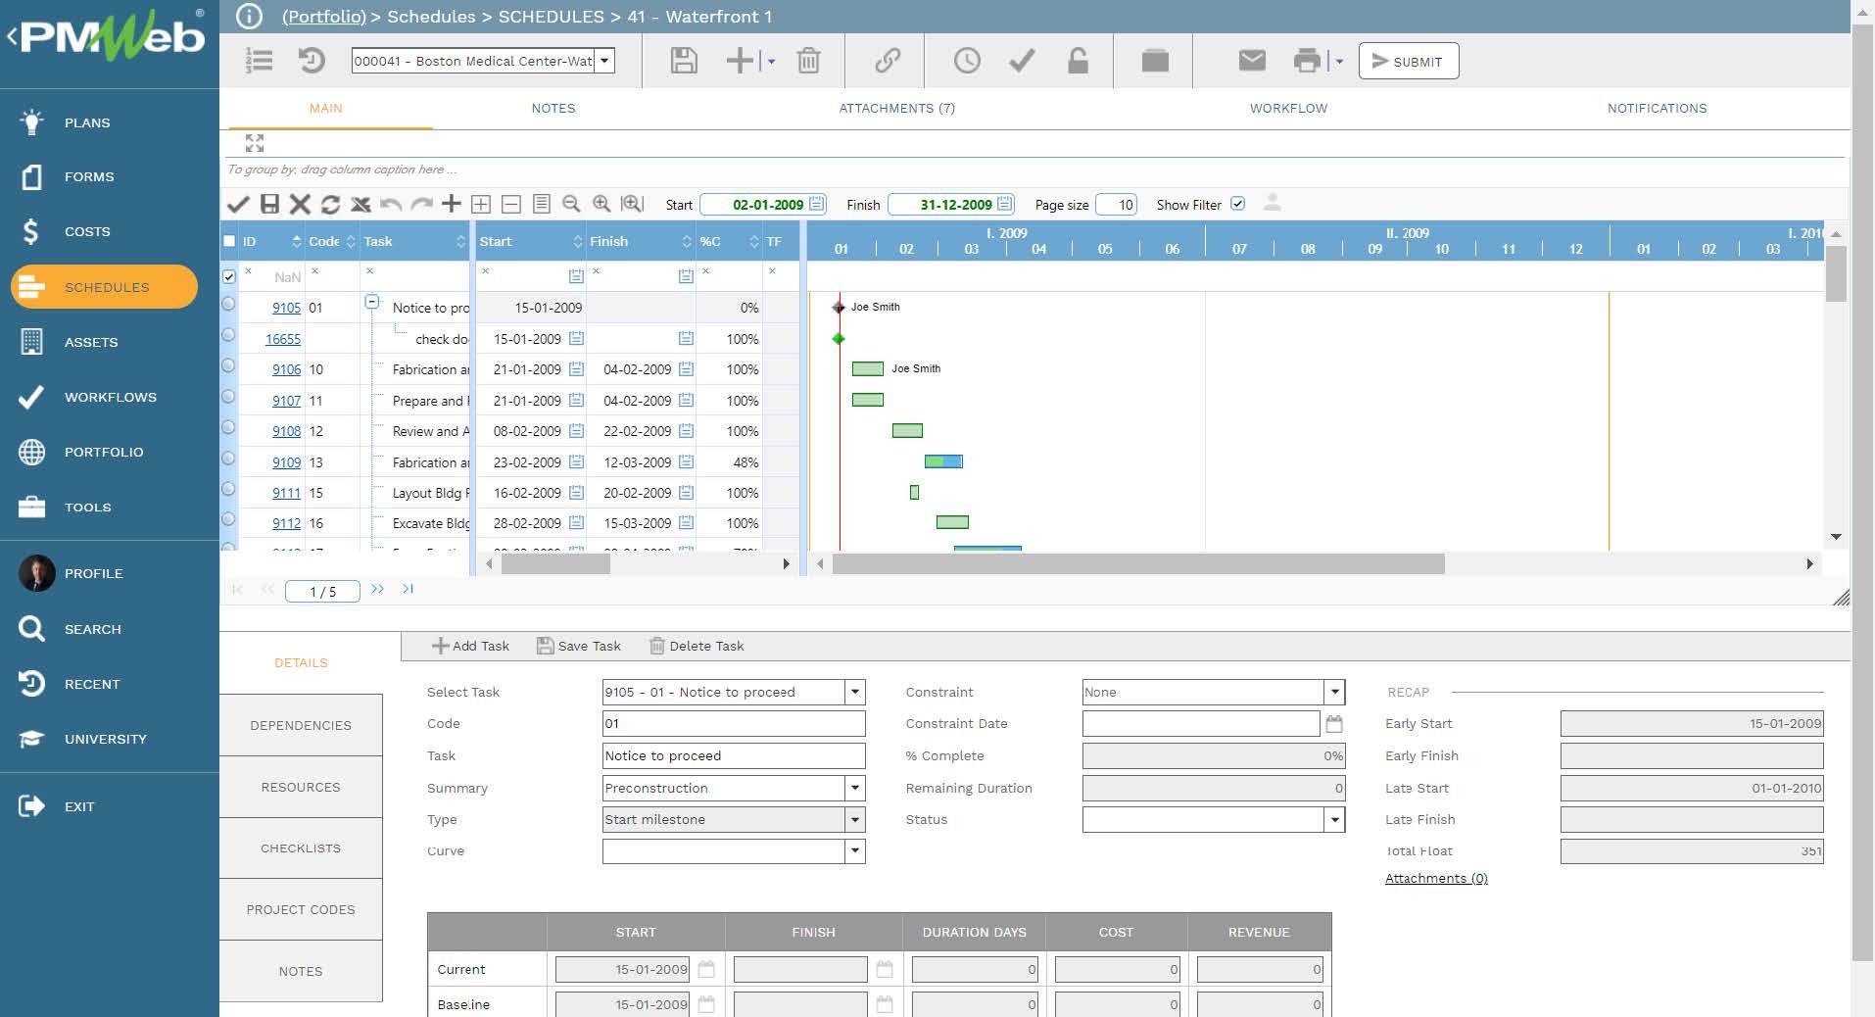The width and height of the screenshot is (1875, 1017).
Task: Toggle the Show Filter checkbox
Action: click(1237, 204)
